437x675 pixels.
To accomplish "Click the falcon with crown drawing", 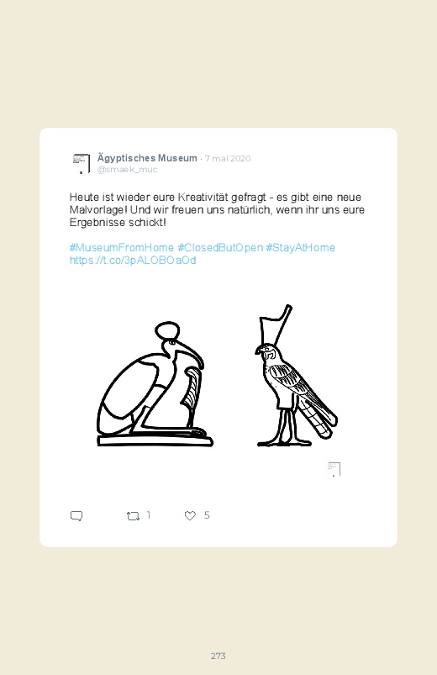I will [x=296, y=376].
